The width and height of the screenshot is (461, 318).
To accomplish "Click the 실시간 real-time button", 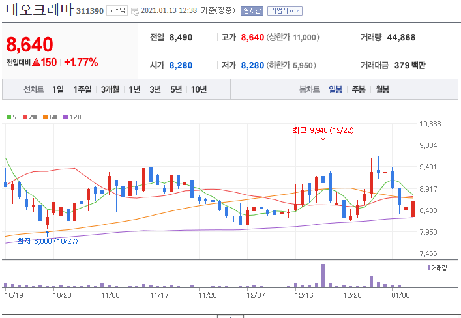I will tap(252, 11).
